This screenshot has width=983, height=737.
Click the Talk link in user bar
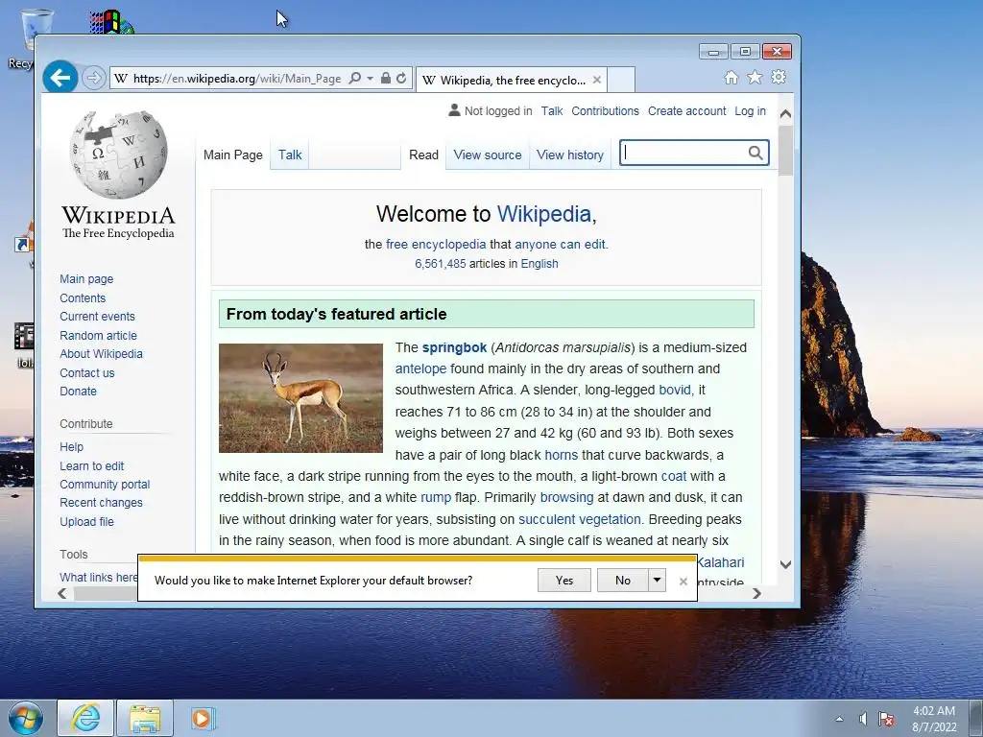[552, 111]
